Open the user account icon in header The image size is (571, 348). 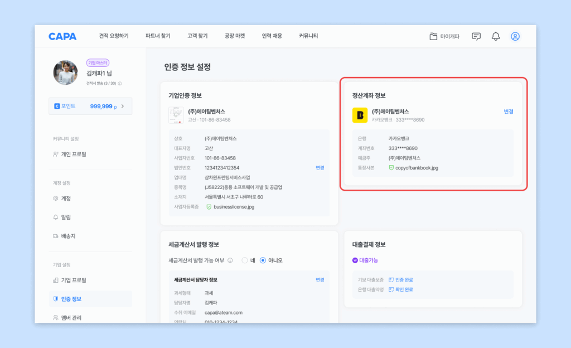515,36
